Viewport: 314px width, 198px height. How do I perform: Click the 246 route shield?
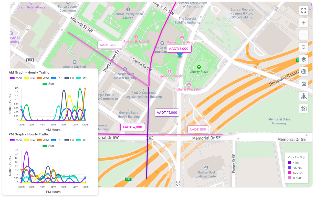point(128,179)
